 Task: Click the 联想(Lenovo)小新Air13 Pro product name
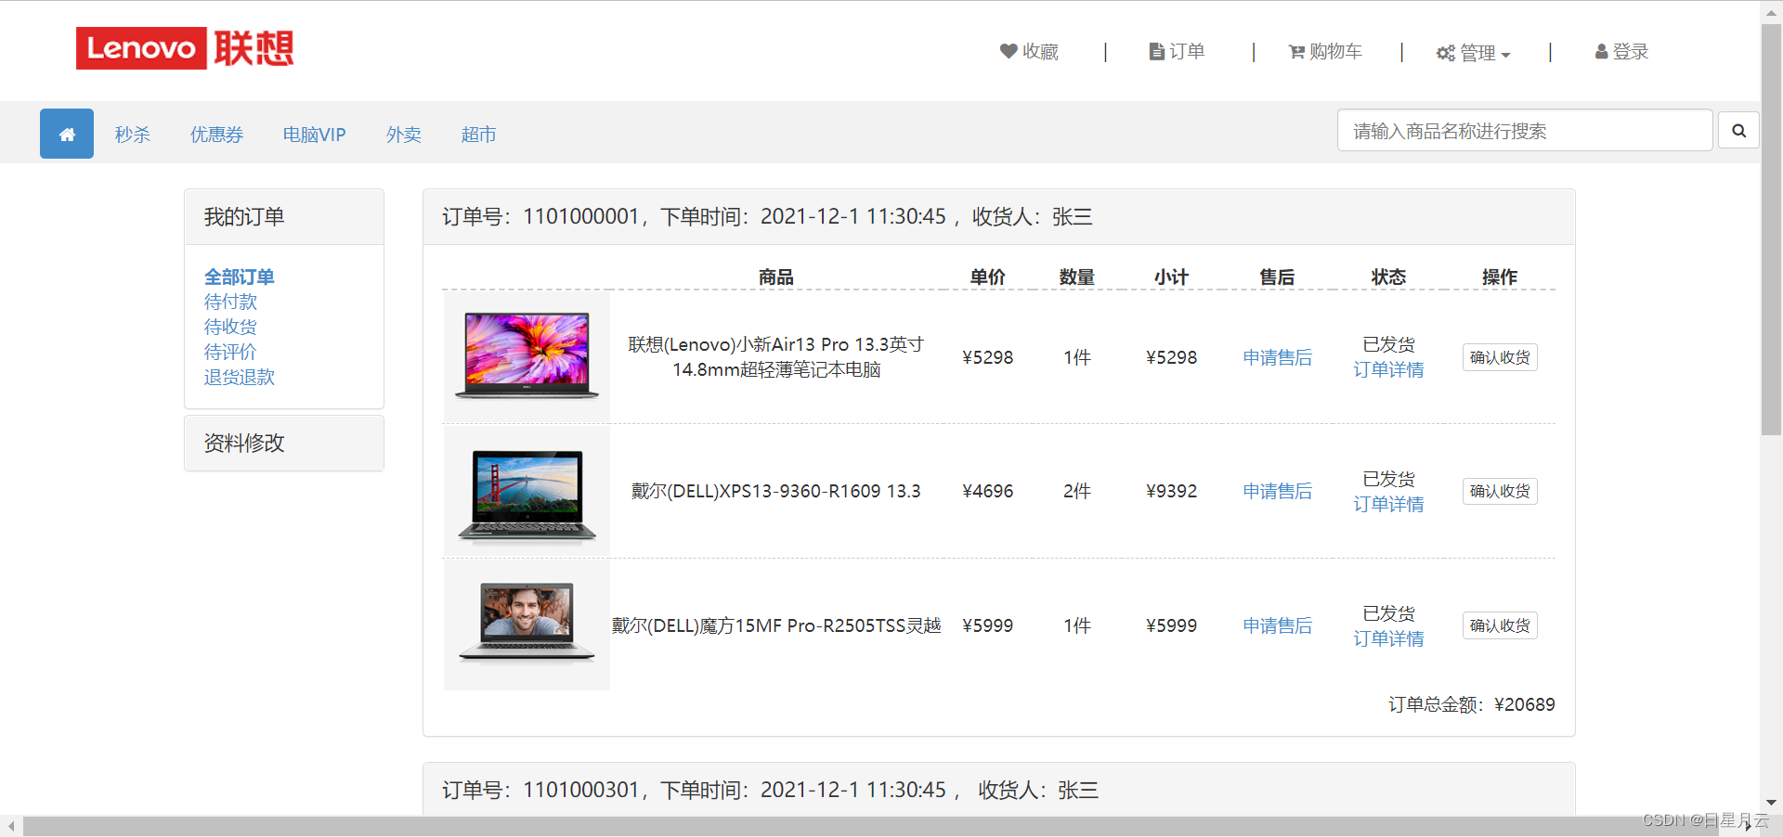point(776,357)
